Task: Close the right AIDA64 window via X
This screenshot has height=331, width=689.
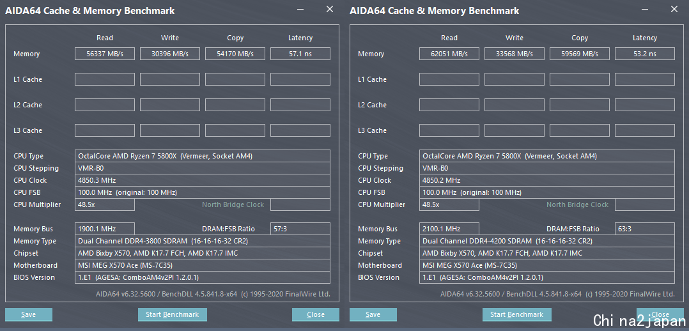Action: [x=674, y=9]
